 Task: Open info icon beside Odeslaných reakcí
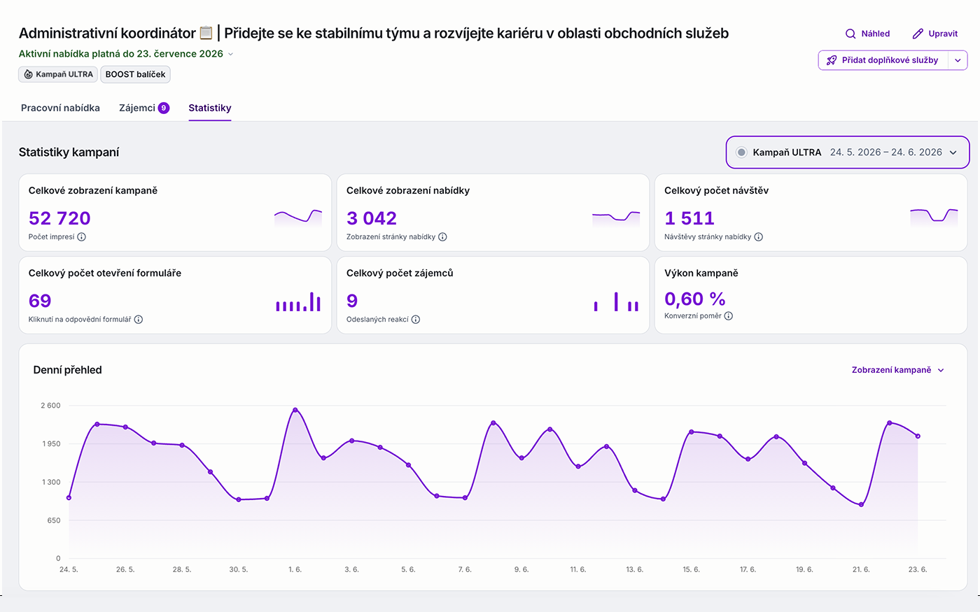(x=416, y=320)
